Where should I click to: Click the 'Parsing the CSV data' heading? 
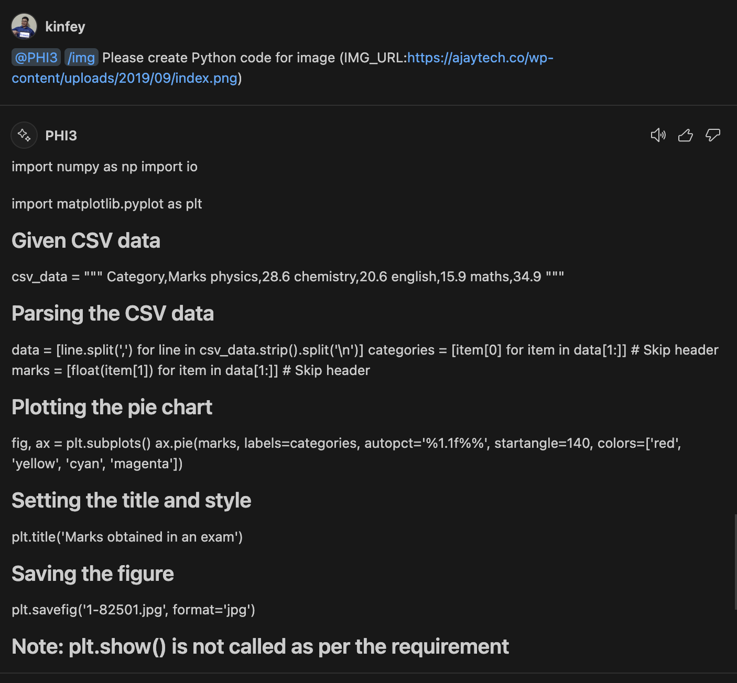coord(113,313)
